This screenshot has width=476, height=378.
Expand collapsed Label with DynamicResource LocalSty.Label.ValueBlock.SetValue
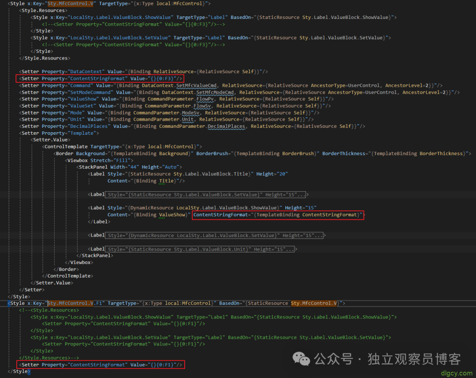[x=214, y=235]
